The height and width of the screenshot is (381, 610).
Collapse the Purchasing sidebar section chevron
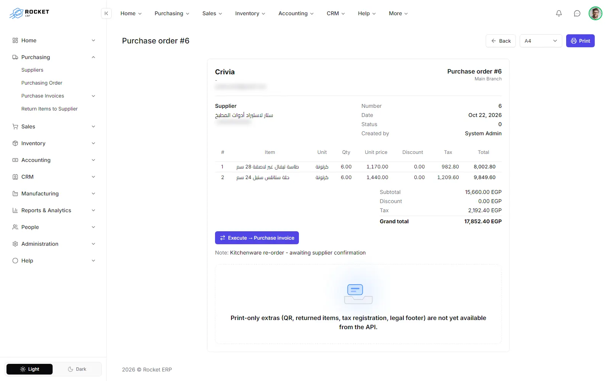(x=93, y=57)
